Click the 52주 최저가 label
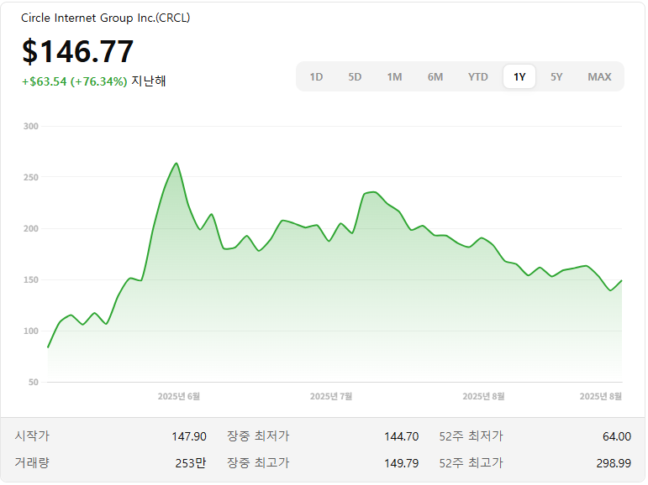This screenshot has width=648, height=485. (x=471, y=435)
